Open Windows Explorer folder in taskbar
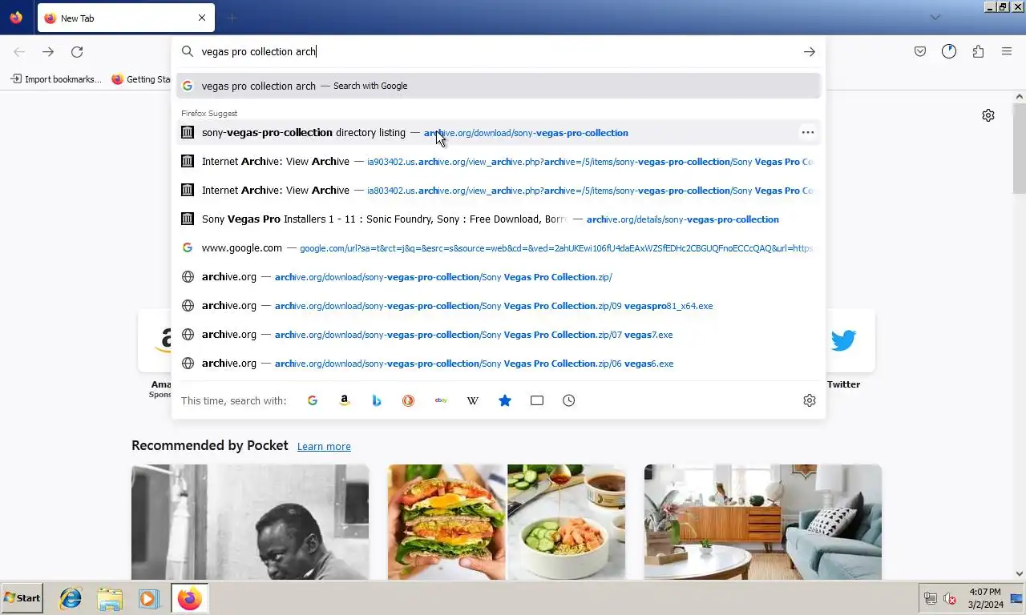This screenshot has width=1026, height=615. (110, 598)
